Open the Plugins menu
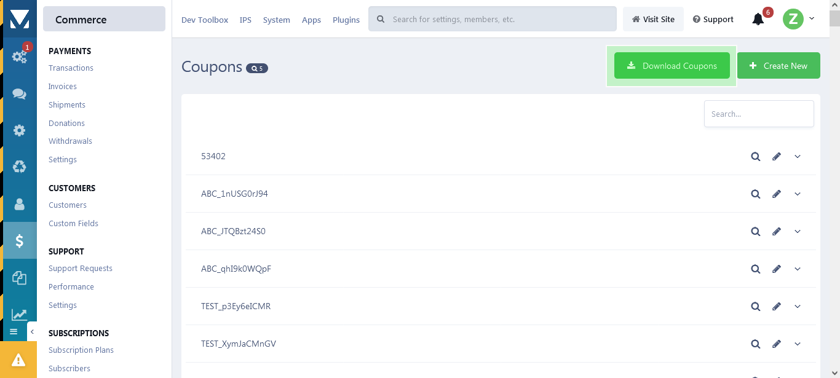The height and width of the screenshot is (378, 840). (346, 20)
